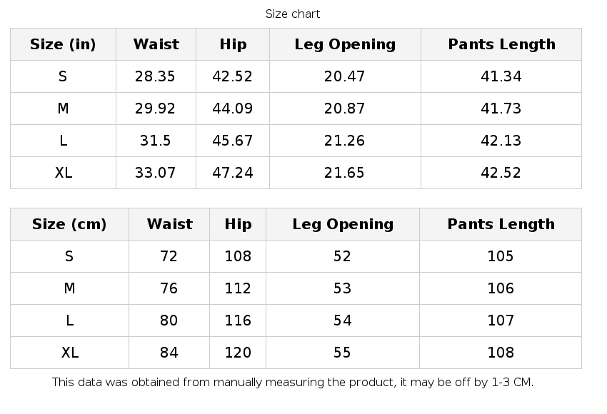Click the 55 leg opening value

[343, 353]
